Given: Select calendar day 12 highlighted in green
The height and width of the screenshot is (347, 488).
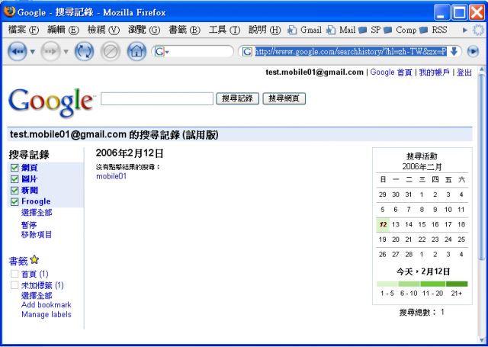Looking at the screenshot, I should click(383, 224).
